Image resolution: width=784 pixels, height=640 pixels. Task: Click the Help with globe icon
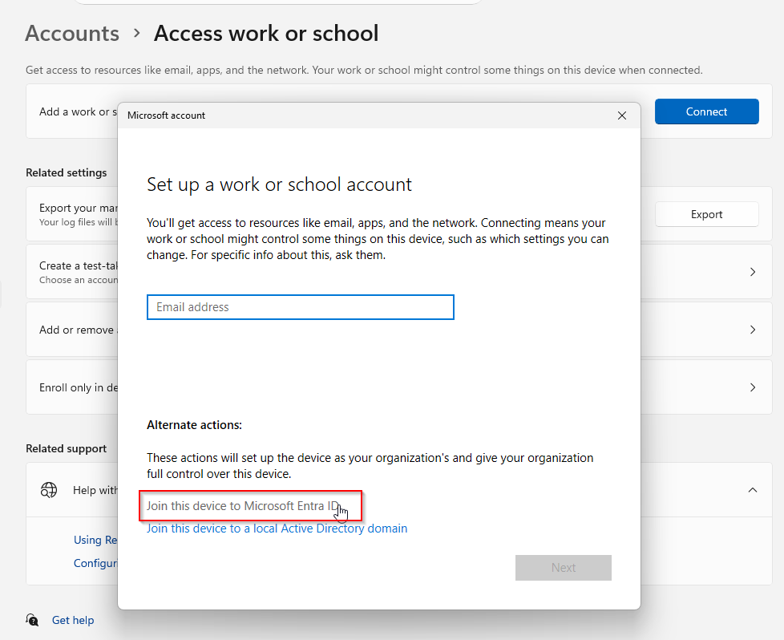coord(49,490)
